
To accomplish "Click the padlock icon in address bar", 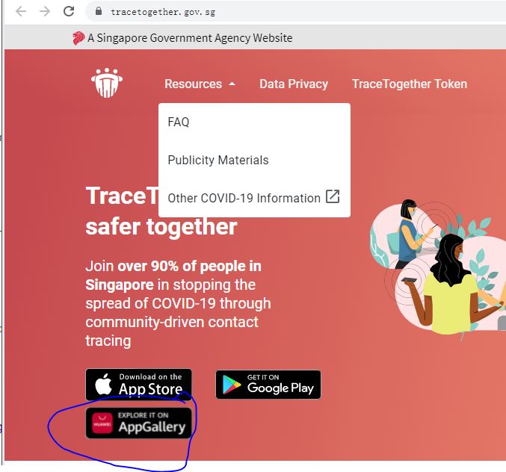I will click(99, 11).
